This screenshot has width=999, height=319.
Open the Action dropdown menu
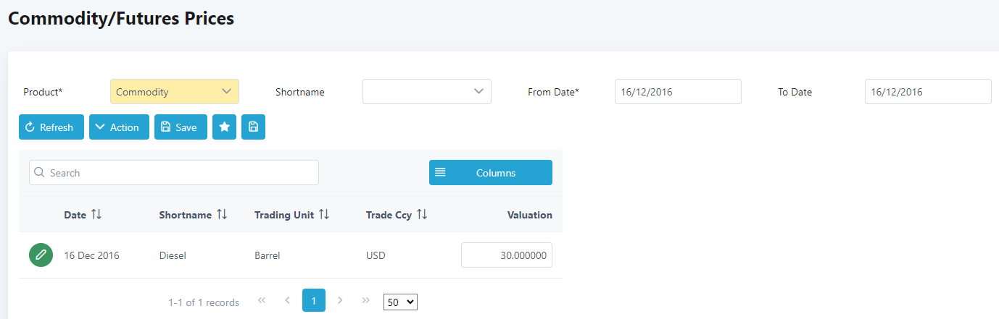[x=119, y=127]
